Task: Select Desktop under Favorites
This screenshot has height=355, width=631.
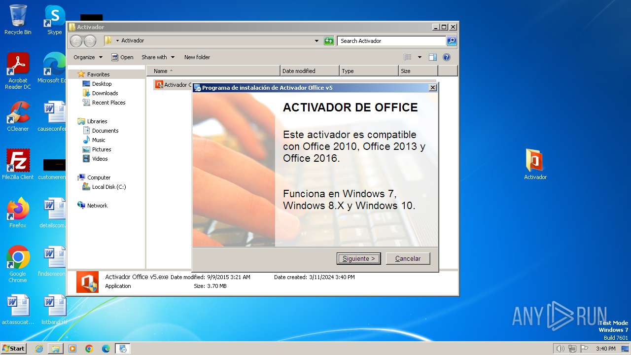Action: click(102, 84)
